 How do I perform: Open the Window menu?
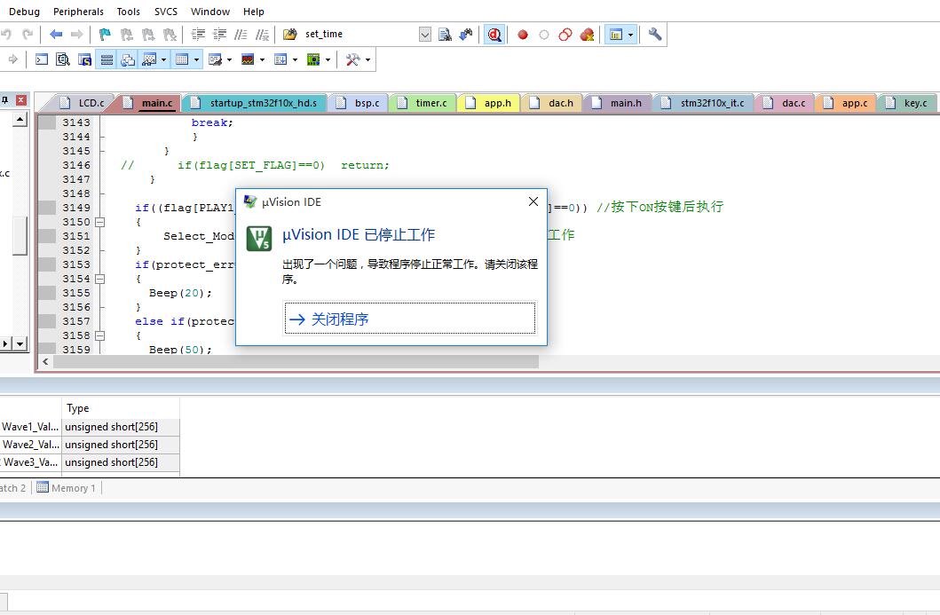click(210, 12)
